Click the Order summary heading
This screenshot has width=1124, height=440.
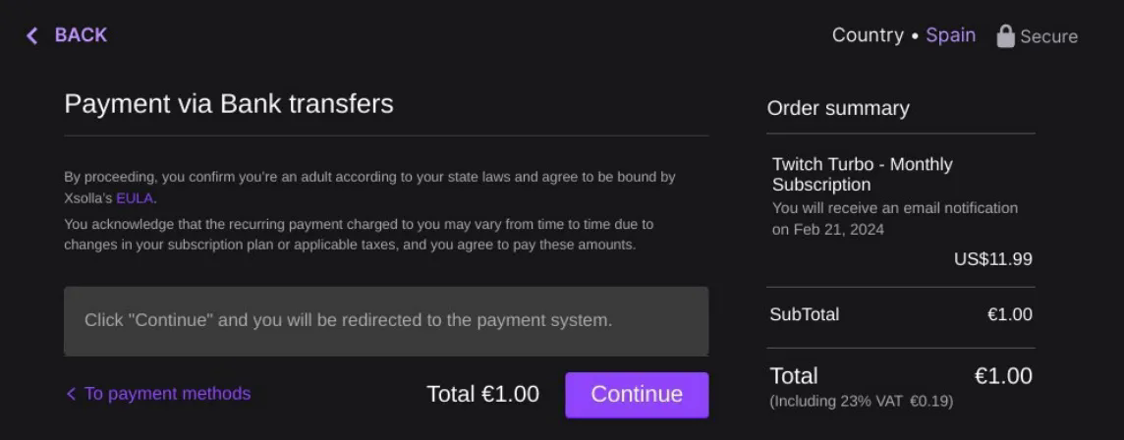point(838,108)
